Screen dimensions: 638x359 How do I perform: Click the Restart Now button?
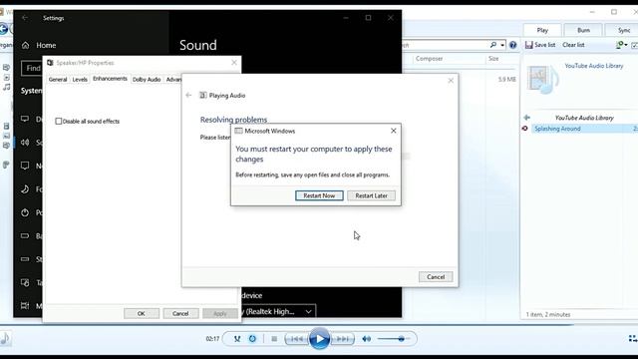[319, 195]
